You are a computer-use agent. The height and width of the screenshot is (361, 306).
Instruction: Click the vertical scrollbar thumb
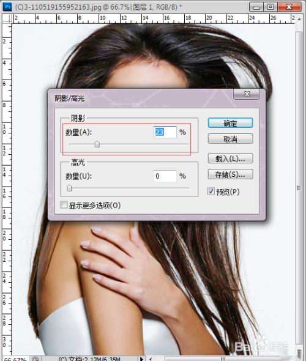pyautogui.click(x=299, y=188)
